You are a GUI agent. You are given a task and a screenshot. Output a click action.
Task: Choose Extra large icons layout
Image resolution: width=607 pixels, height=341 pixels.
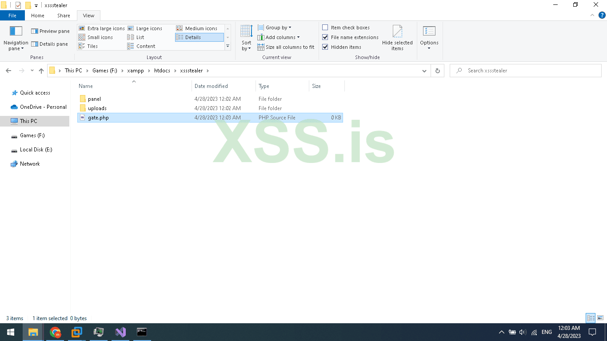click(x=101, y=28)
